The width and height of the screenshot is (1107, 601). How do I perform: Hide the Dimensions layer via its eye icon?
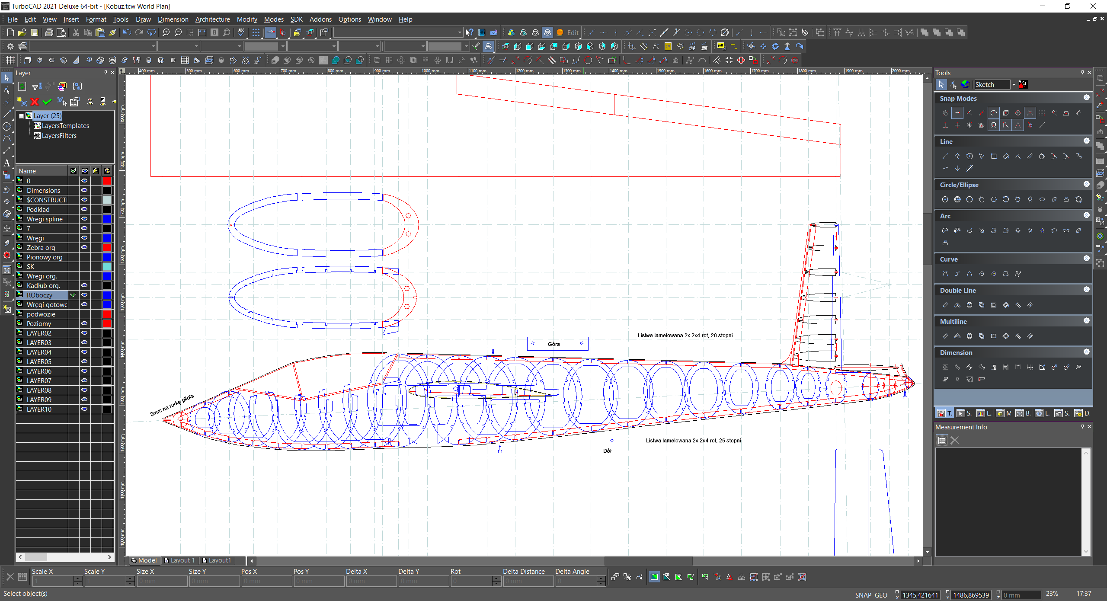(84, 190)
